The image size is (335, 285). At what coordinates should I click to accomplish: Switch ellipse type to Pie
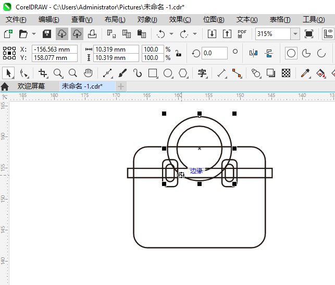(306, 53)
